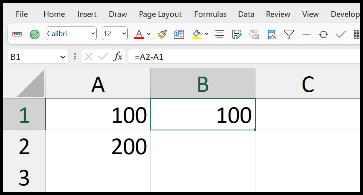Screen dimensions: 363x195
Task: Click the filter funnel icon
Action: pyautogui.click(x=289, y=35)
